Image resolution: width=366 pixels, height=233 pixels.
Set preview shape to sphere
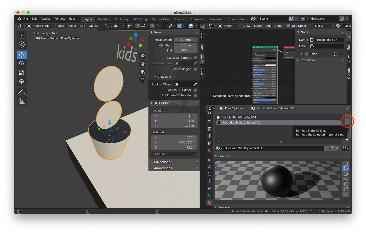(346, 169)
